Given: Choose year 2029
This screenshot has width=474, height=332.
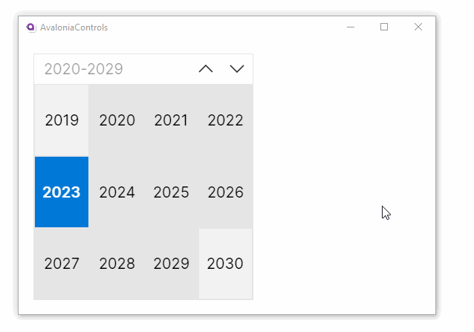Looking at the screenshot, I should click(x=171, y=264).
